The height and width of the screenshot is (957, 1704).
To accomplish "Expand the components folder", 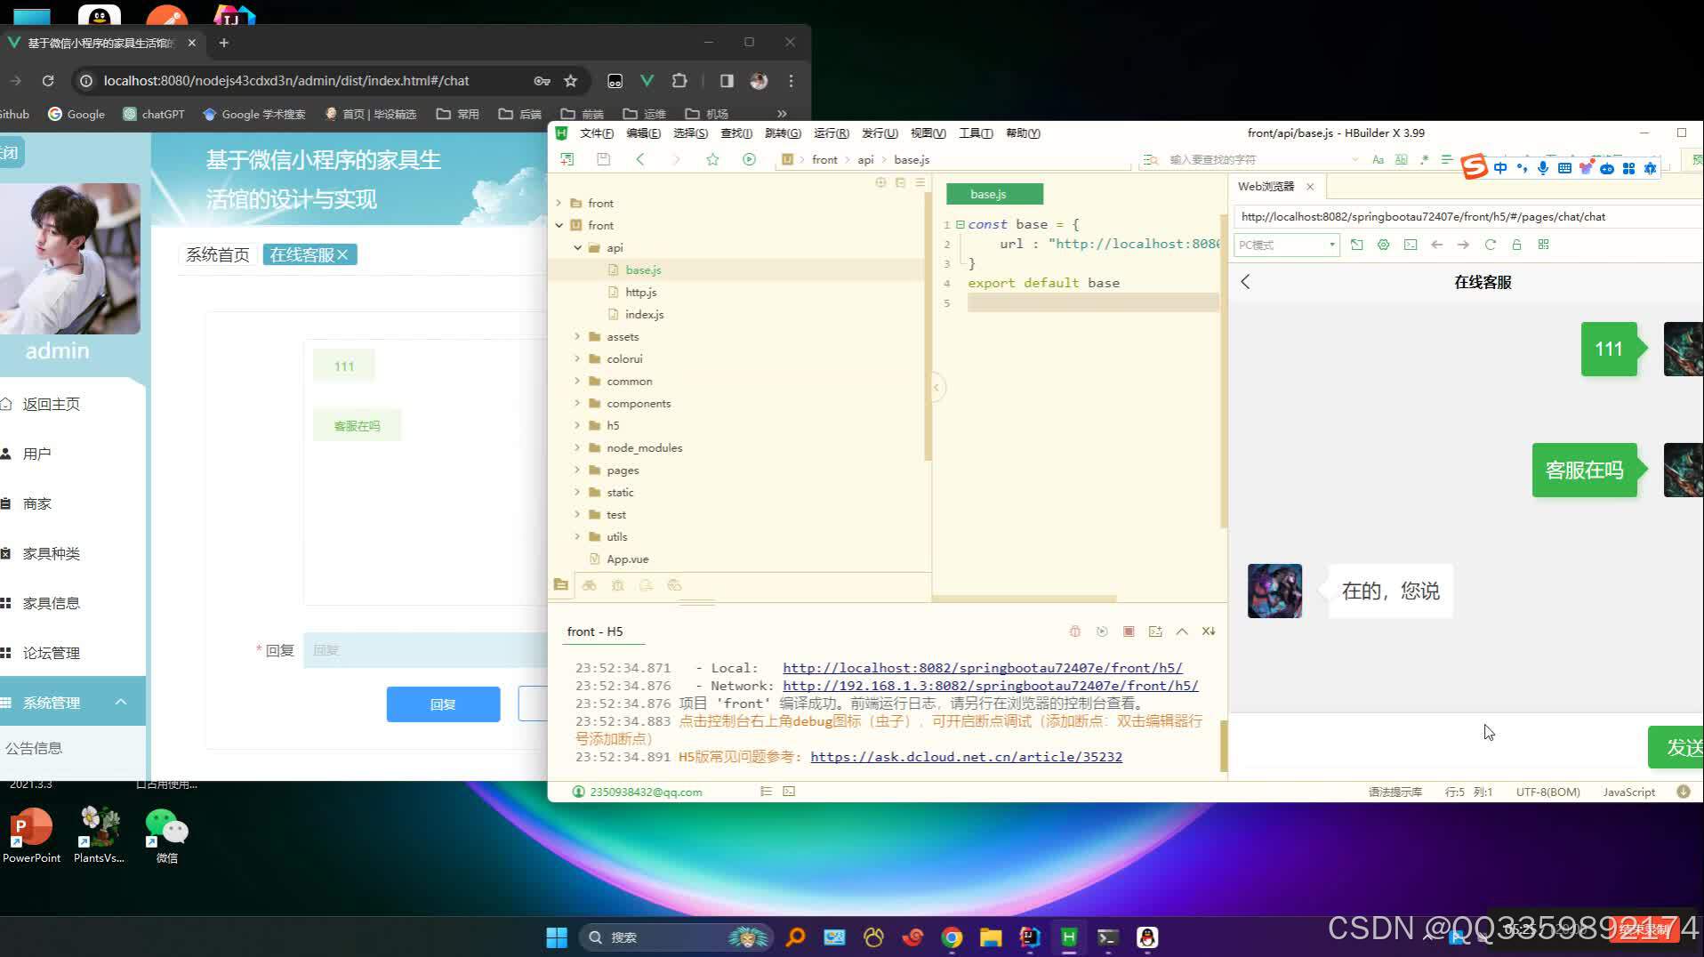I will pyautogui.click(x=577, y=404).
